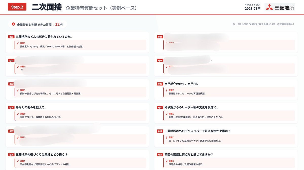Select the Q02 number badge
304x170 pixels.
[x=11, y=60]
